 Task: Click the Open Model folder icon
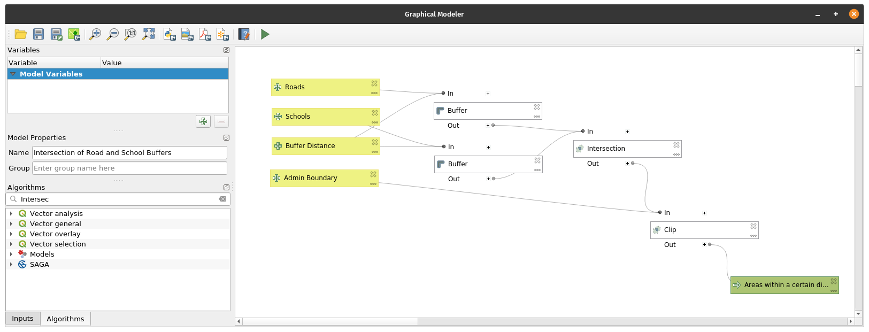pyautogui.click(x=21, y=34)
